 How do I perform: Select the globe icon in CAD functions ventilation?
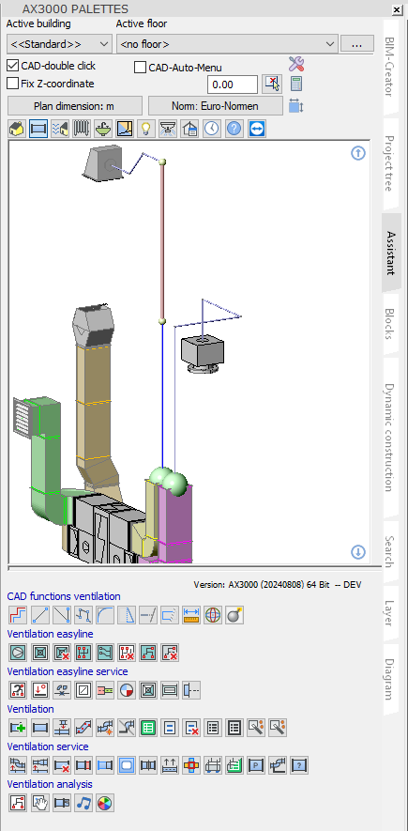(213, 615)
